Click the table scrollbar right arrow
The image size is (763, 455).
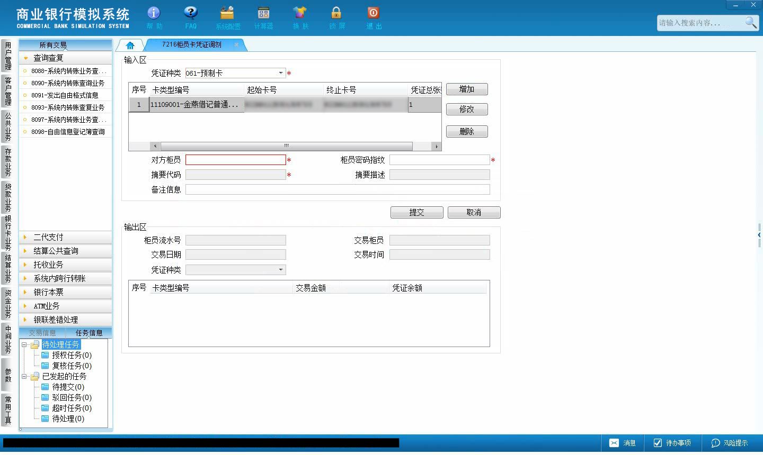click(437, 146)
